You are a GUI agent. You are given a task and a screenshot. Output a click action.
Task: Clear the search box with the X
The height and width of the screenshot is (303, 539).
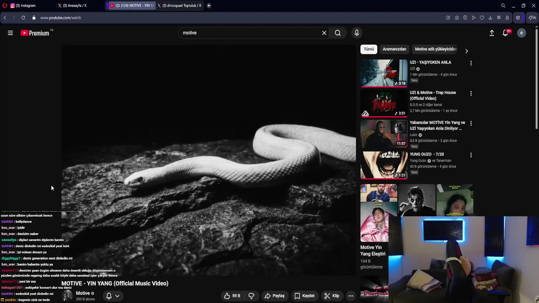324,33
